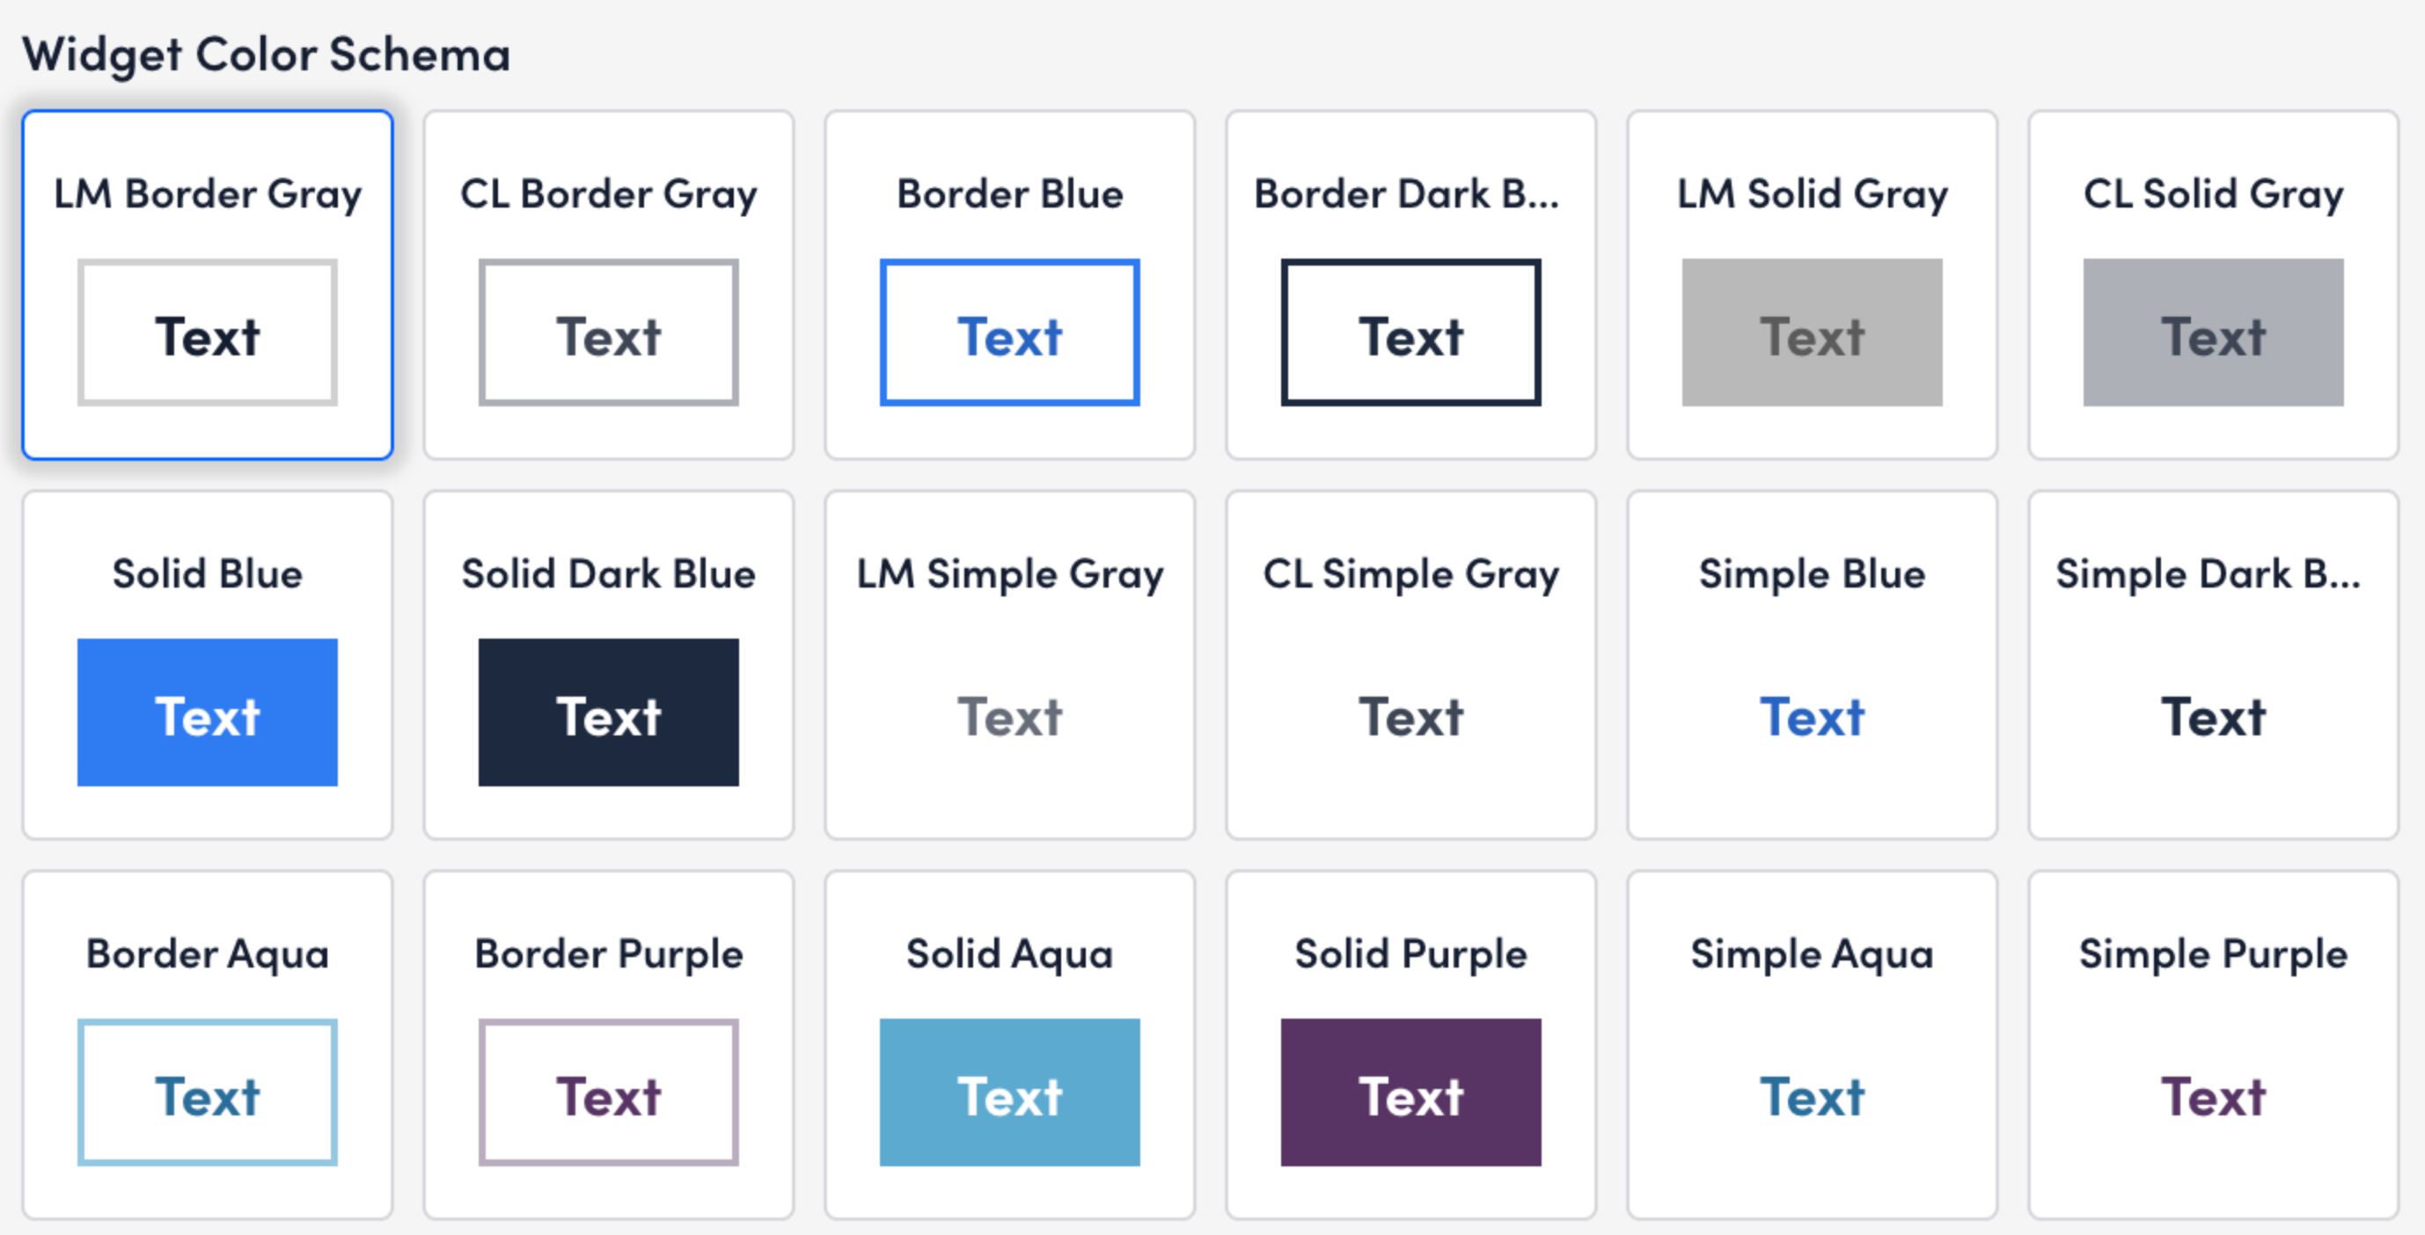The image size is (2425, 1235).
Task: Pick the Simple Purple schema card
Action: 2212,1045
